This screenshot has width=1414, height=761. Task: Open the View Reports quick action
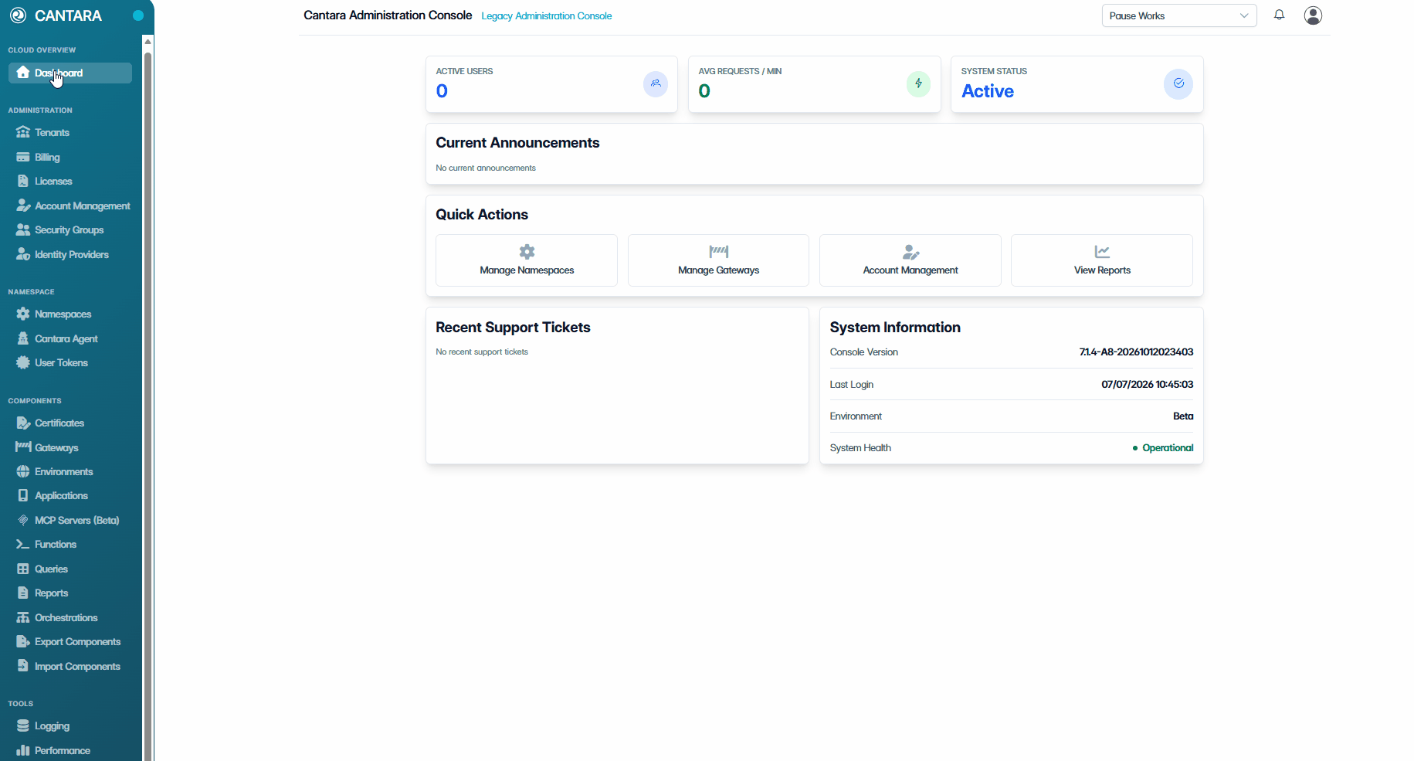pos(1102,260)
